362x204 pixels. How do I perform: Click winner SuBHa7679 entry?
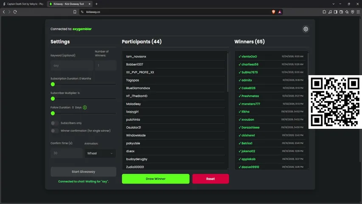click(x=271, y=72)
